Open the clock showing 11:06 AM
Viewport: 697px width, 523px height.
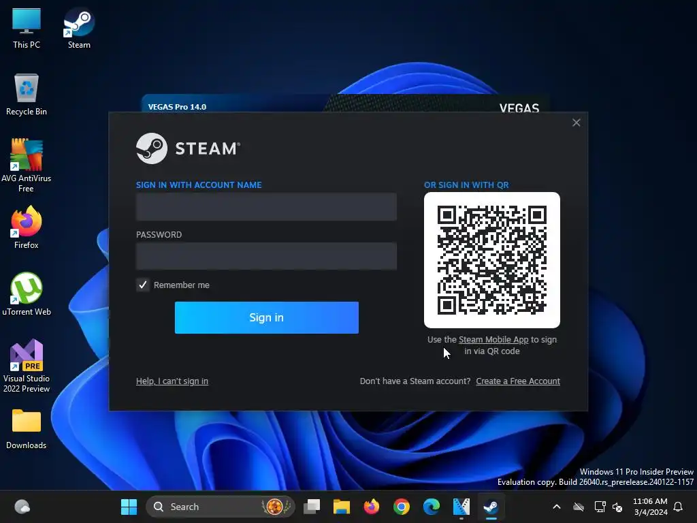pos(650,507)
